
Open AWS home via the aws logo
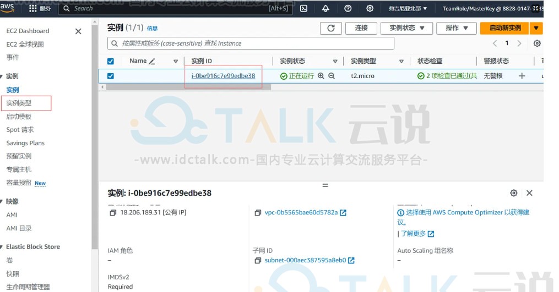(7, 8)
